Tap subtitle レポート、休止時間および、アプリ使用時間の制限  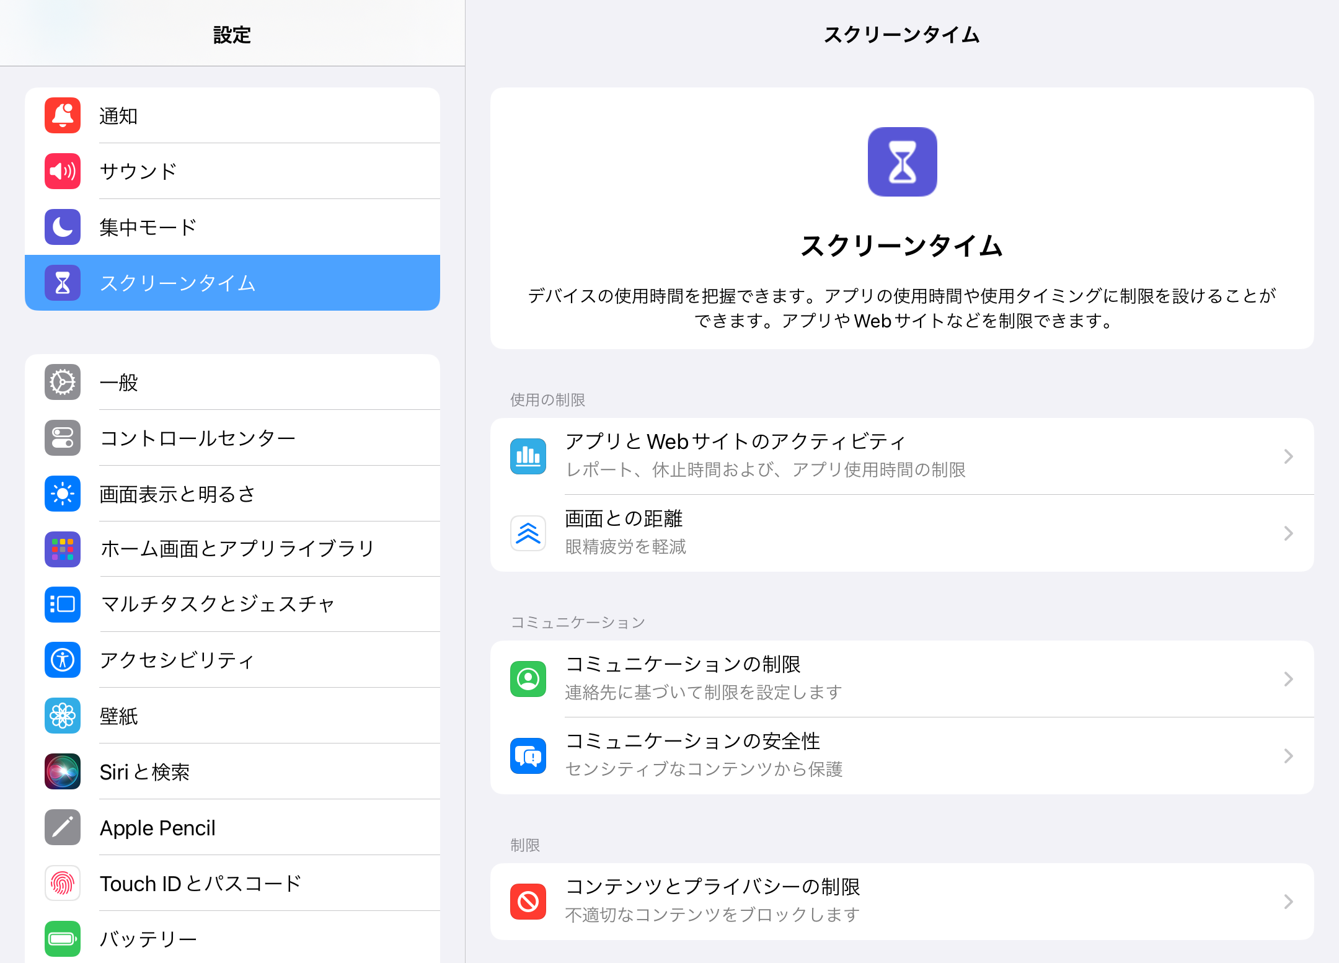766,470
